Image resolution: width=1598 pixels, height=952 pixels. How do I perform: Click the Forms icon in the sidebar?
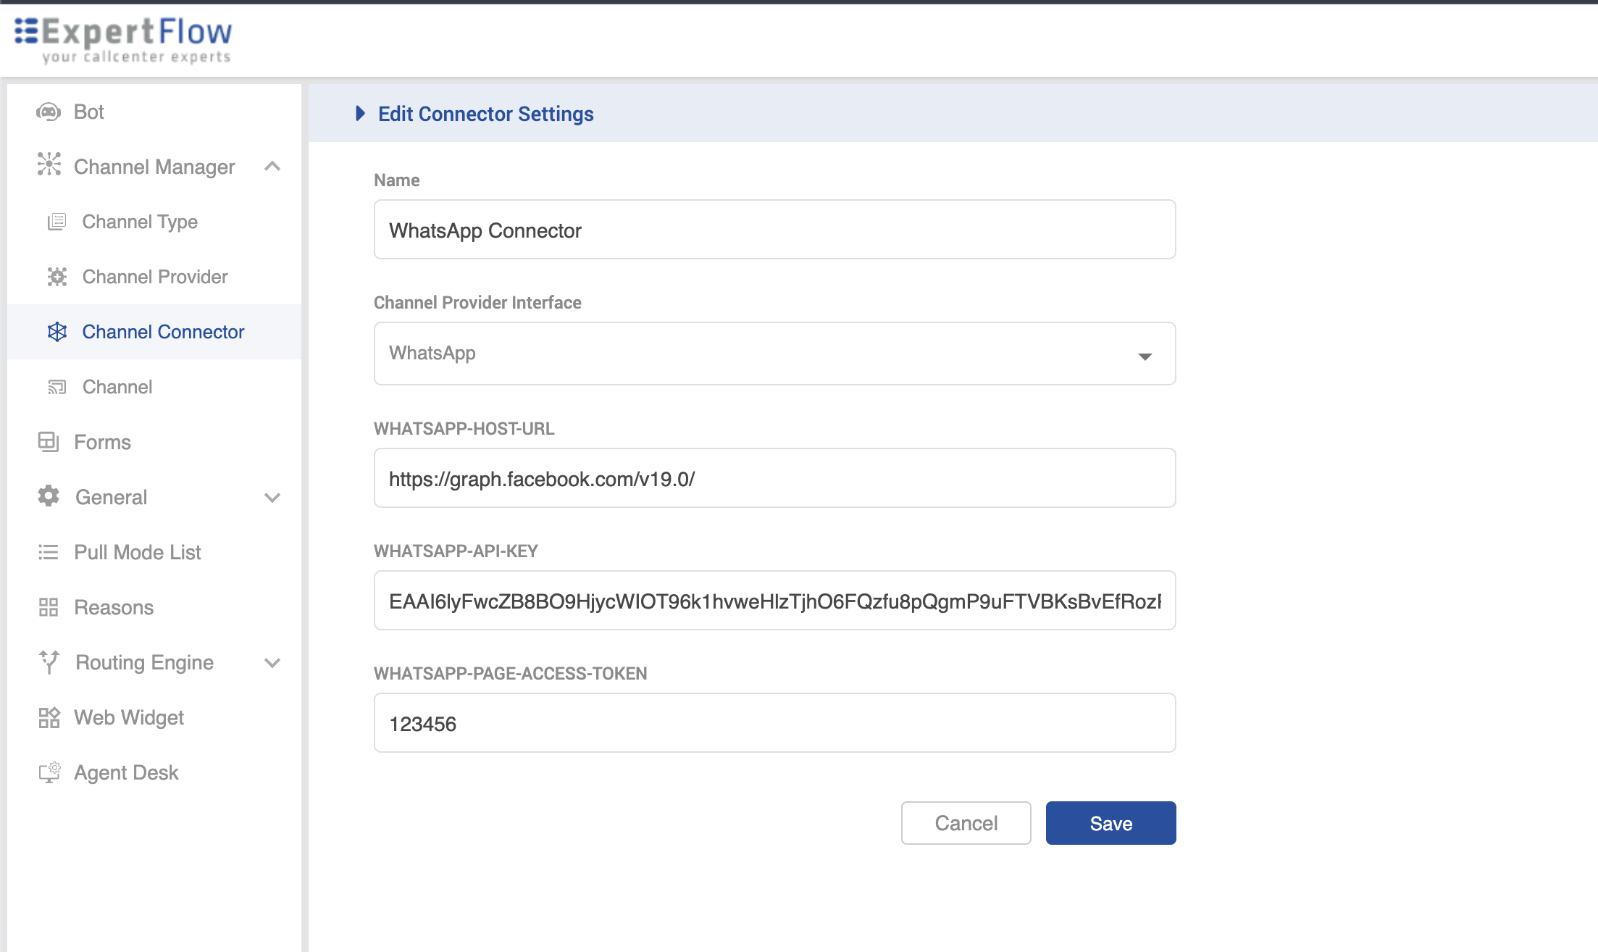pyautogui.click(x=49, y=441)
